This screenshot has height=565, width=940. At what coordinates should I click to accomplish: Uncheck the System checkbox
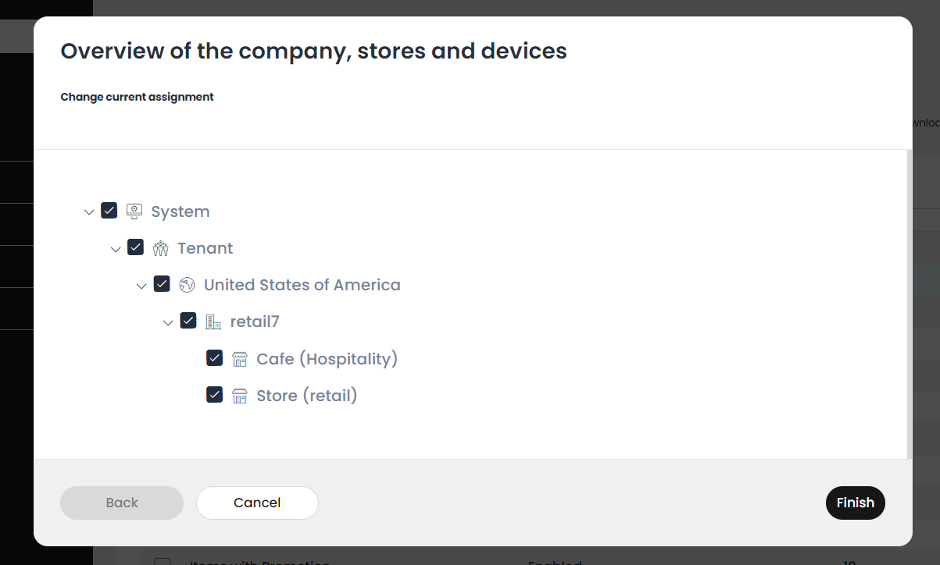(x=109, y=211)
